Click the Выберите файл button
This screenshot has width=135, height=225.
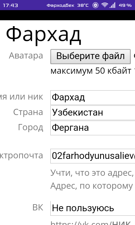click(91, 57)
